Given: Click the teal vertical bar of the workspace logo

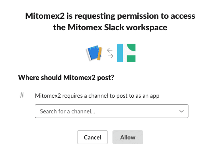Looking at the screenshot, I should point(120,53).
